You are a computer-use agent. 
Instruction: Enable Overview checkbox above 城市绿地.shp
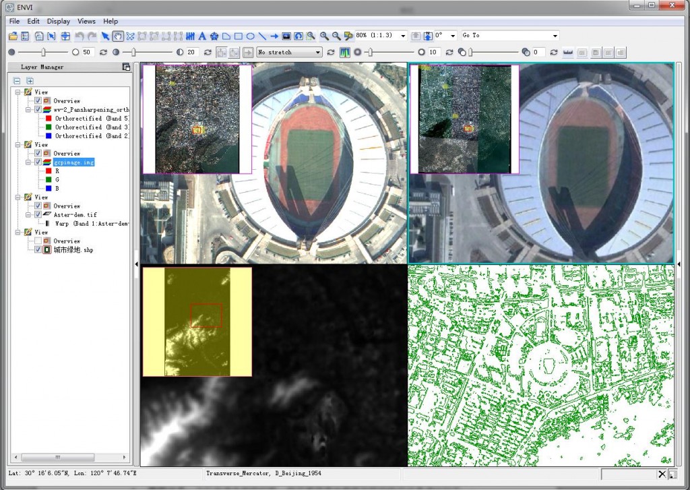(38, 241)
